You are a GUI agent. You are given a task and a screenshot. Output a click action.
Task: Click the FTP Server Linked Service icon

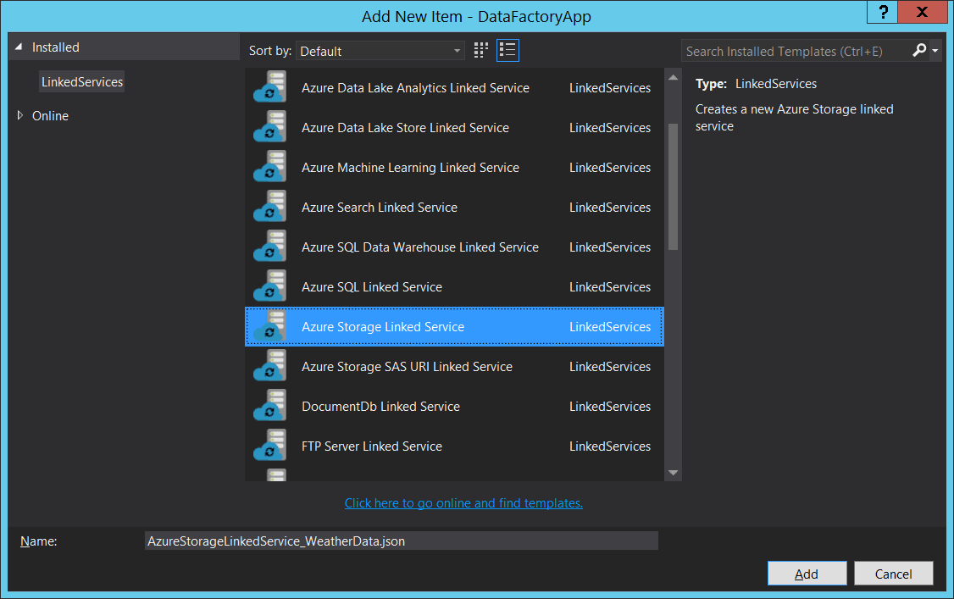pyautogui.click(x=270, y=445)
